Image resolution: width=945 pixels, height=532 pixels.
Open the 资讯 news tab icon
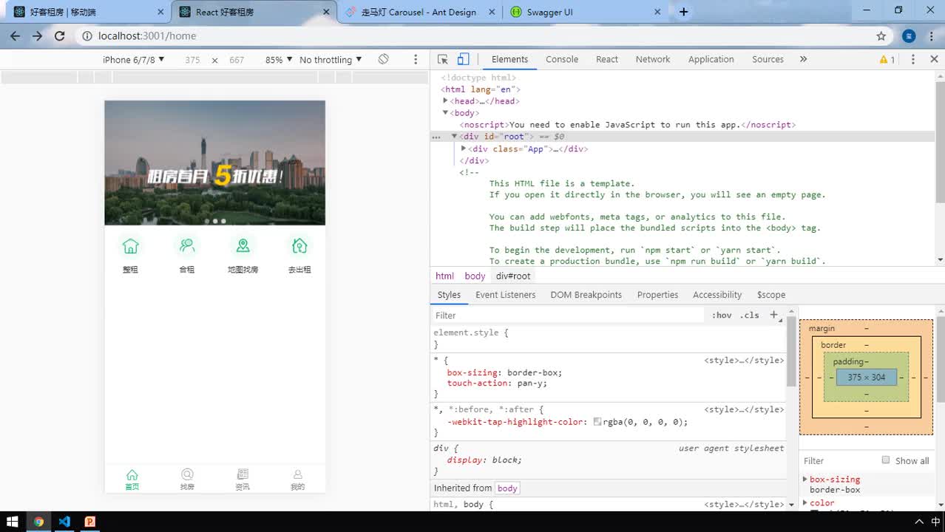coord(243,474)
